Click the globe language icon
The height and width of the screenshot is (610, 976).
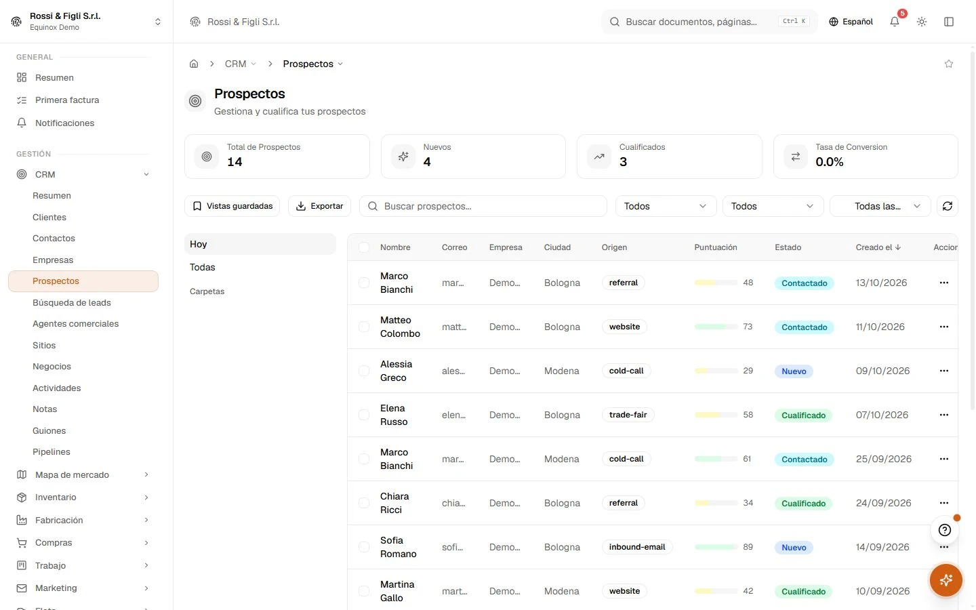pyautogui.click(x=834, y=22)
